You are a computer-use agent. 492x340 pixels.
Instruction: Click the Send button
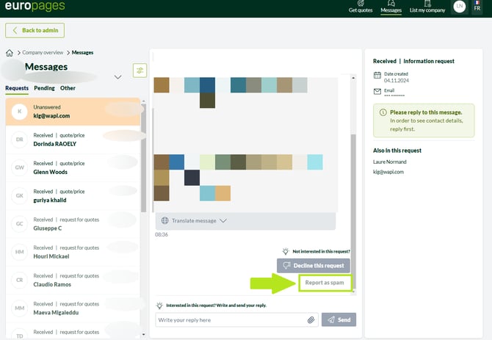coord(339,319)
